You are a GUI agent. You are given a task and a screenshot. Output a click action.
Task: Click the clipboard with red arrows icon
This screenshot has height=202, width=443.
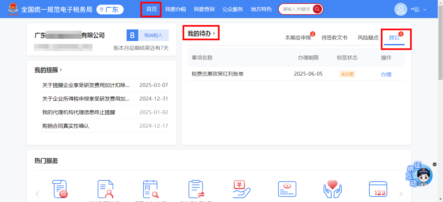pos(196,189)
